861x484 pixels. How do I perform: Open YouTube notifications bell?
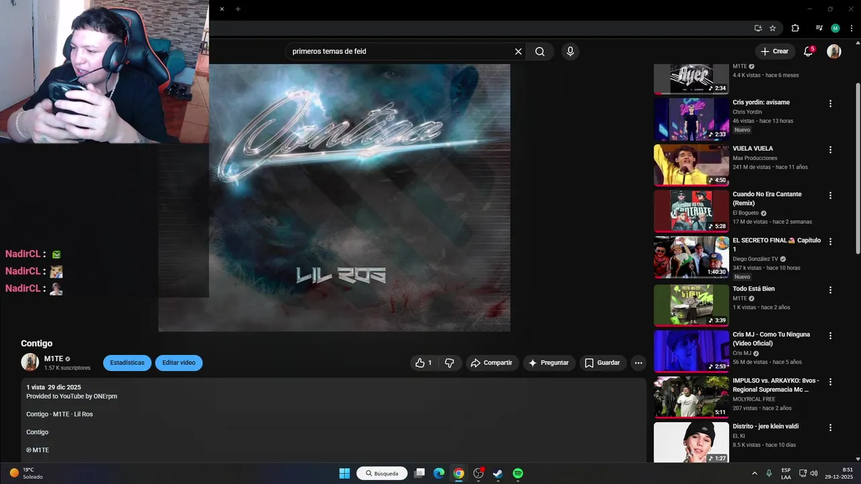click(x=809, y=51)
